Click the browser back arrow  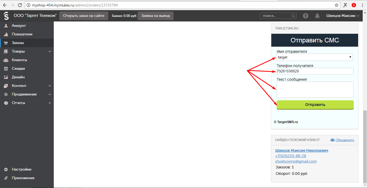pyautogui.click(x=5, y=5)
